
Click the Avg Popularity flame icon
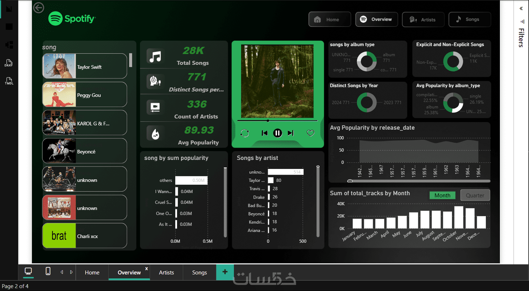pos(155,133)
